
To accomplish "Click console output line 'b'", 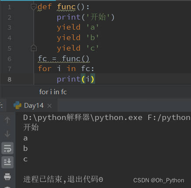I will click(25, 148).
